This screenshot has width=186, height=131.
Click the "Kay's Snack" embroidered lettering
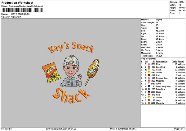(71, 48)
